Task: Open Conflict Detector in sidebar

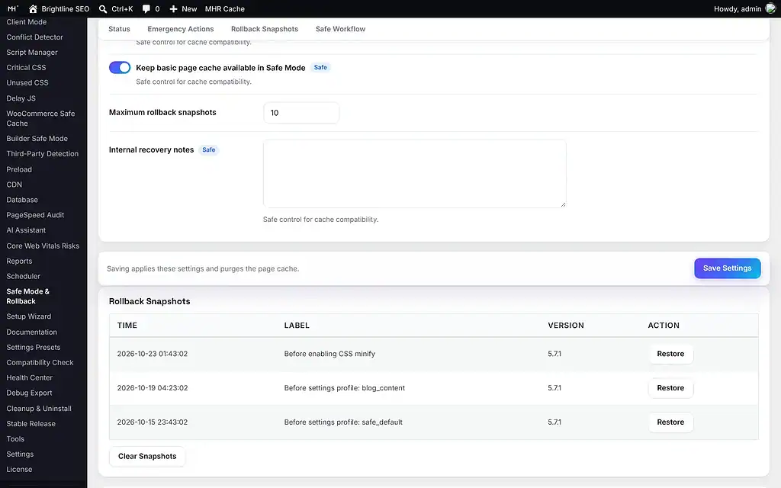Action: click(34, 37)
